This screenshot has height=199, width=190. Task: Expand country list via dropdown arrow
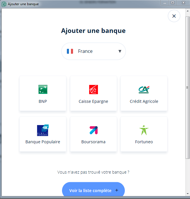click(x=120, y=51)
